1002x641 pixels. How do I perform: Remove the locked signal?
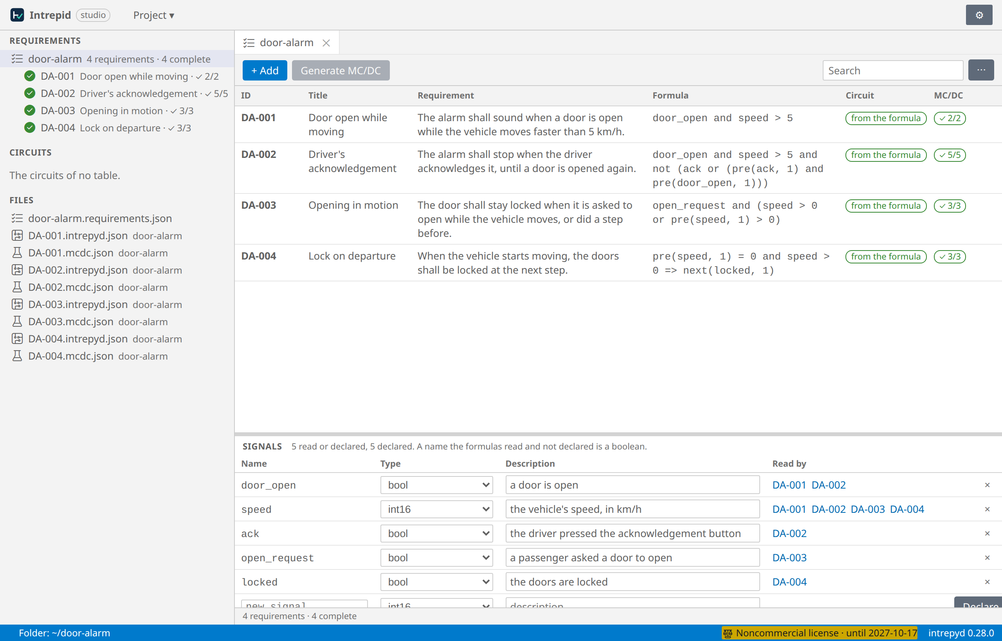point(987,582)
